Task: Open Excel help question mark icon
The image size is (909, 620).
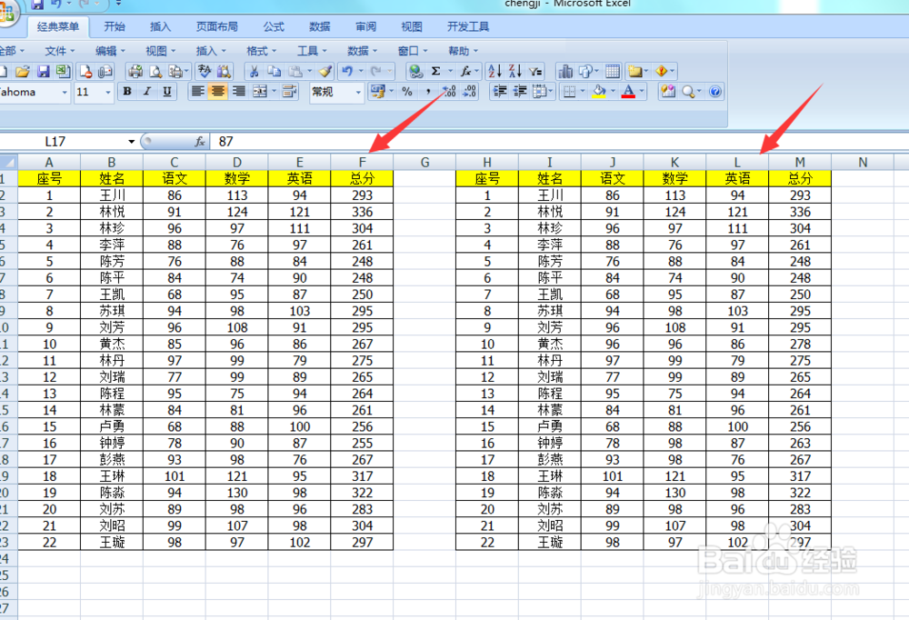Action: 714,92
